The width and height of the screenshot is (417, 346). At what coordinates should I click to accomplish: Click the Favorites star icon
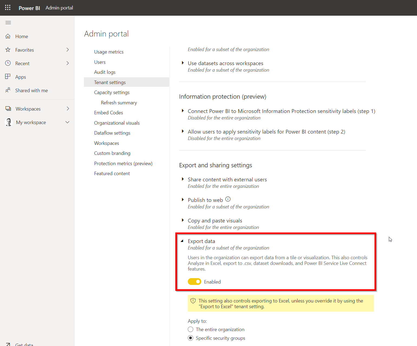[x=8, y=50]
